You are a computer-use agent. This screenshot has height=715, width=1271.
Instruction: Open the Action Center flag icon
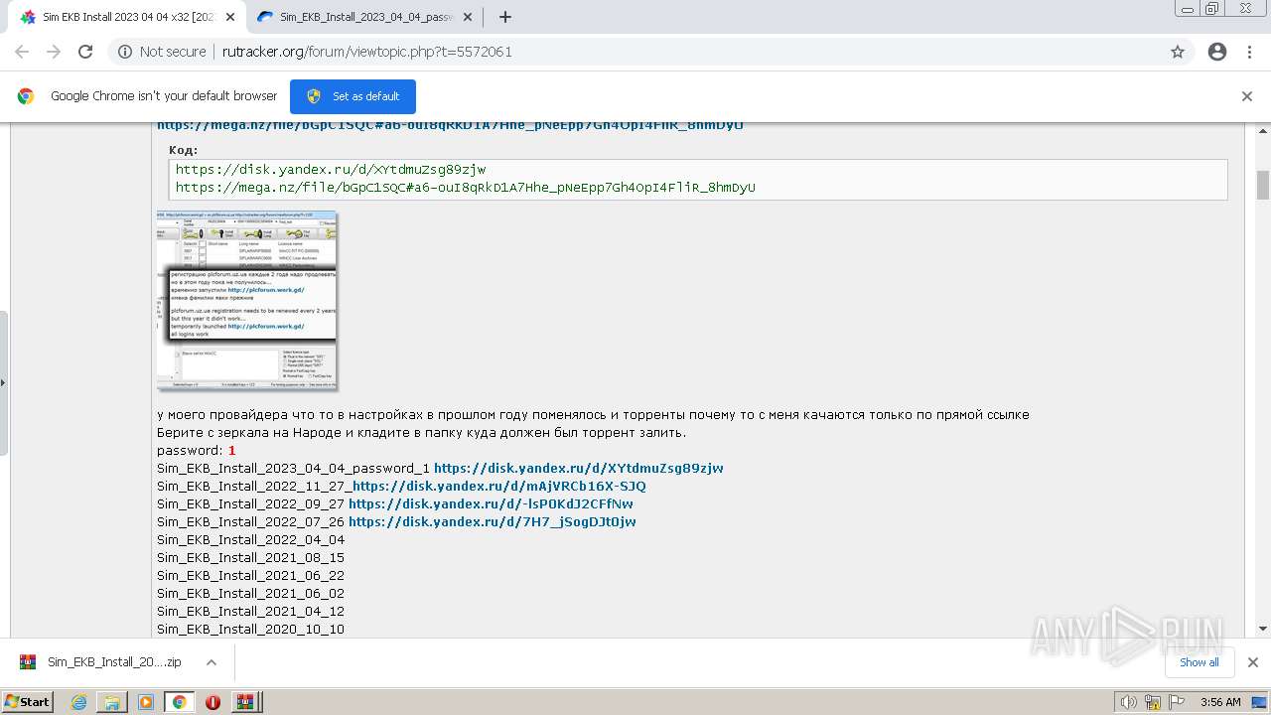(x=1175, y=702)
